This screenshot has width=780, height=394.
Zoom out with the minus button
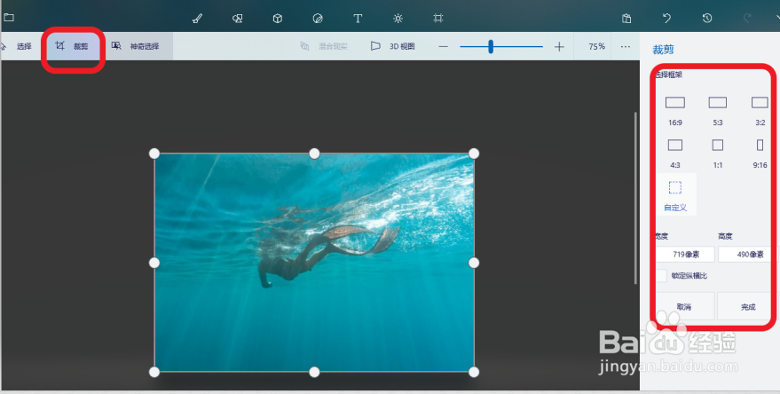(x=443, y=47)
